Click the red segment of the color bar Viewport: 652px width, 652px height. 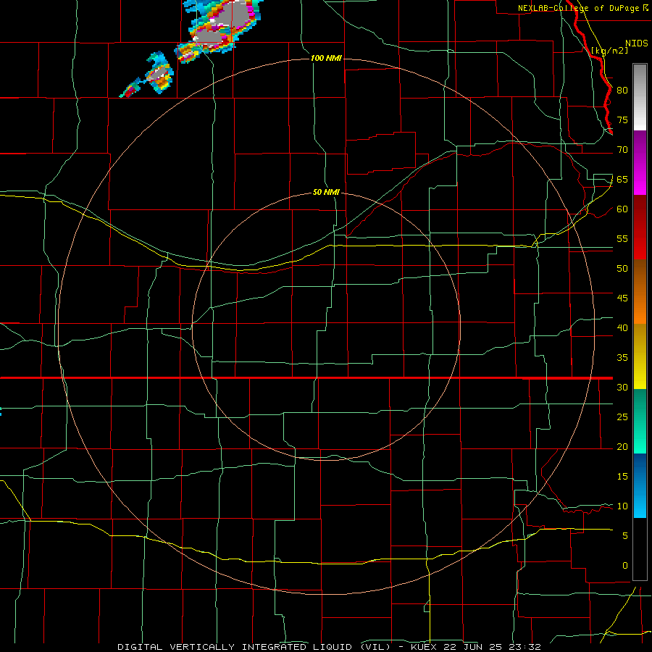click(x=640, y=227)
